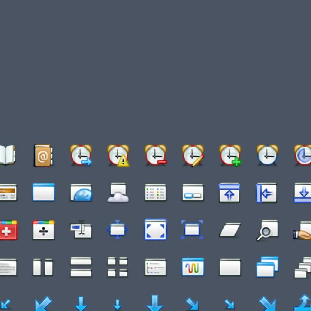The image size is (311, 311).
Task: Select the plain gray empty window icon
Action: [x=230, y=267]
